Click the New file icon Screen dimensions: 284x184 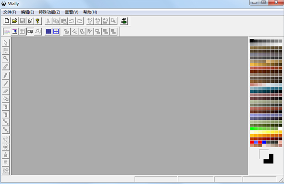pos(7,21)
